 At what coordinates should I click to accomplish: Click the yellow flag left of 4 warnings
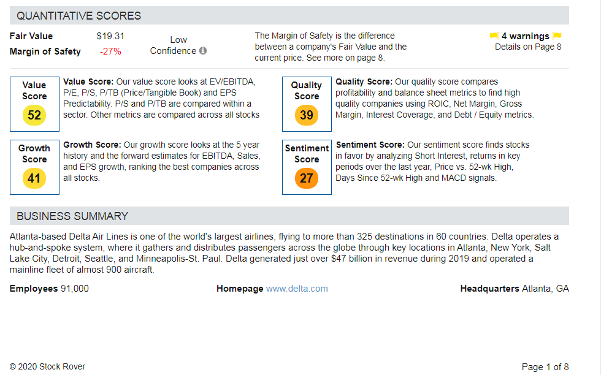494,36
